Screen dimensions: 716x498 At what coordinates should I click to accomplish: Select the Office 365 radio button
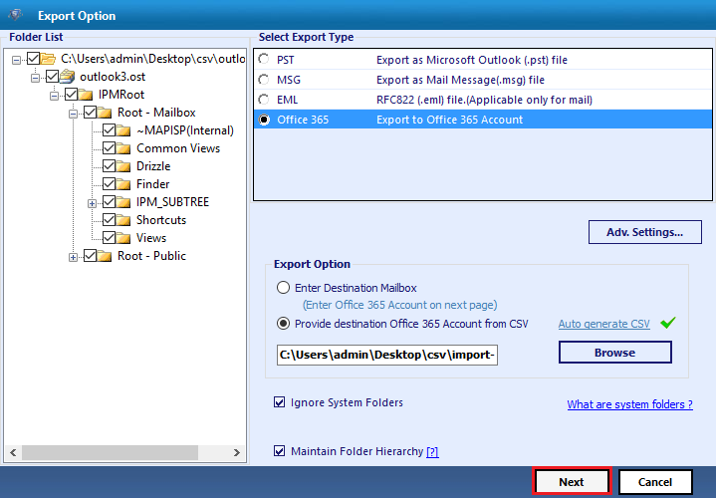pos(264,120)
